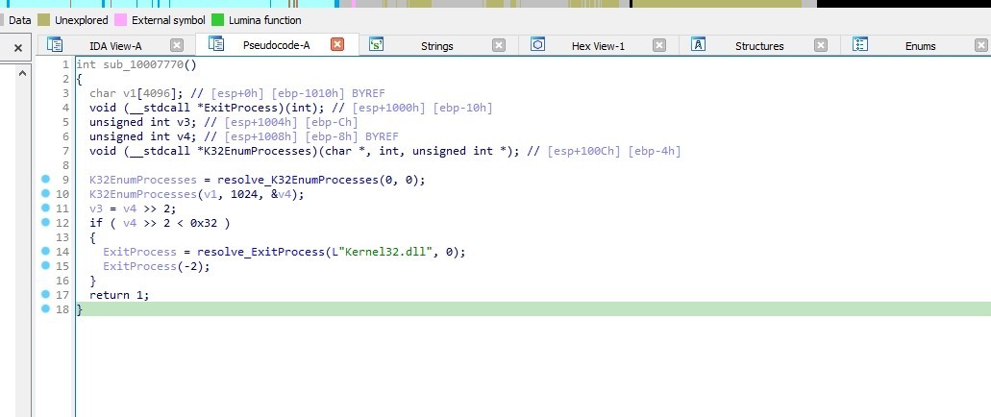Click the Enums tab icon

coord(859,44)
